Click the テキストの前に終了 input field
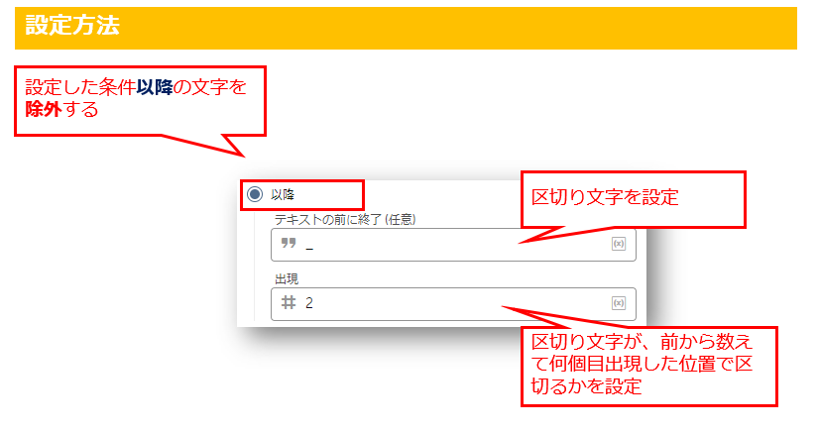 click(453, 244)
